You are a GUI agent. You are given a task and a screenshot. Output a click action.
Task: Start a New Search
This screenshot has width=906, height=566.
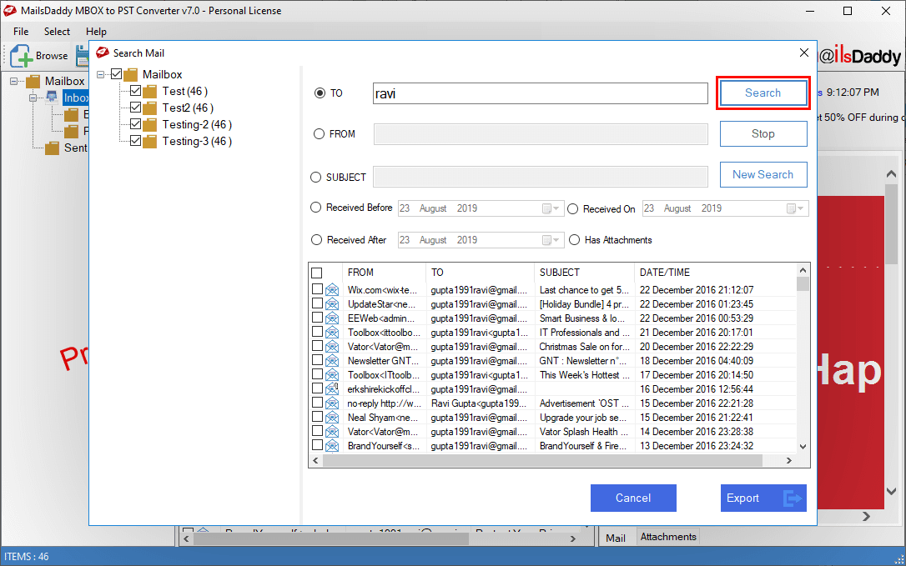tap(763, 174)
